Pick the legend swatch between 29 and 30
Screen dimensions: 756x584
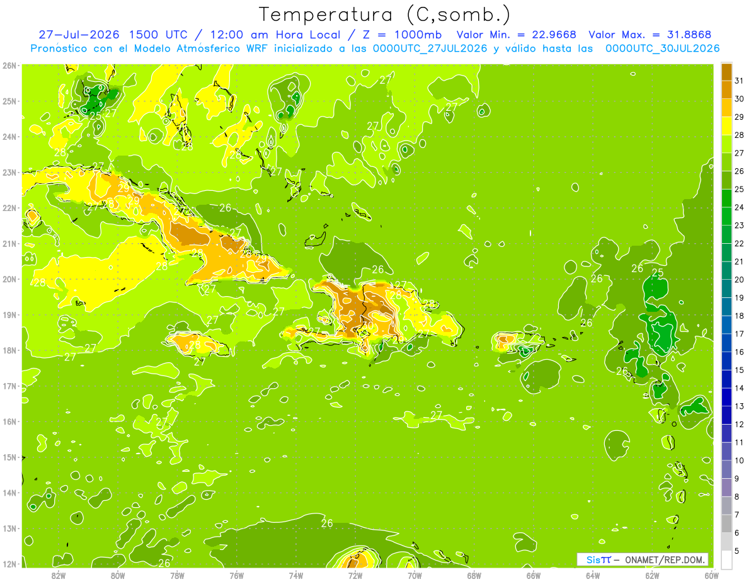click(x=726, y=108)
